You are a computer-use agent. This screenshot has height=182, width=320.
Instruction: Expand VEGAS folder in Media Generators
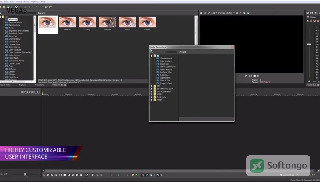pyautogui.click(x=152, y=94)
